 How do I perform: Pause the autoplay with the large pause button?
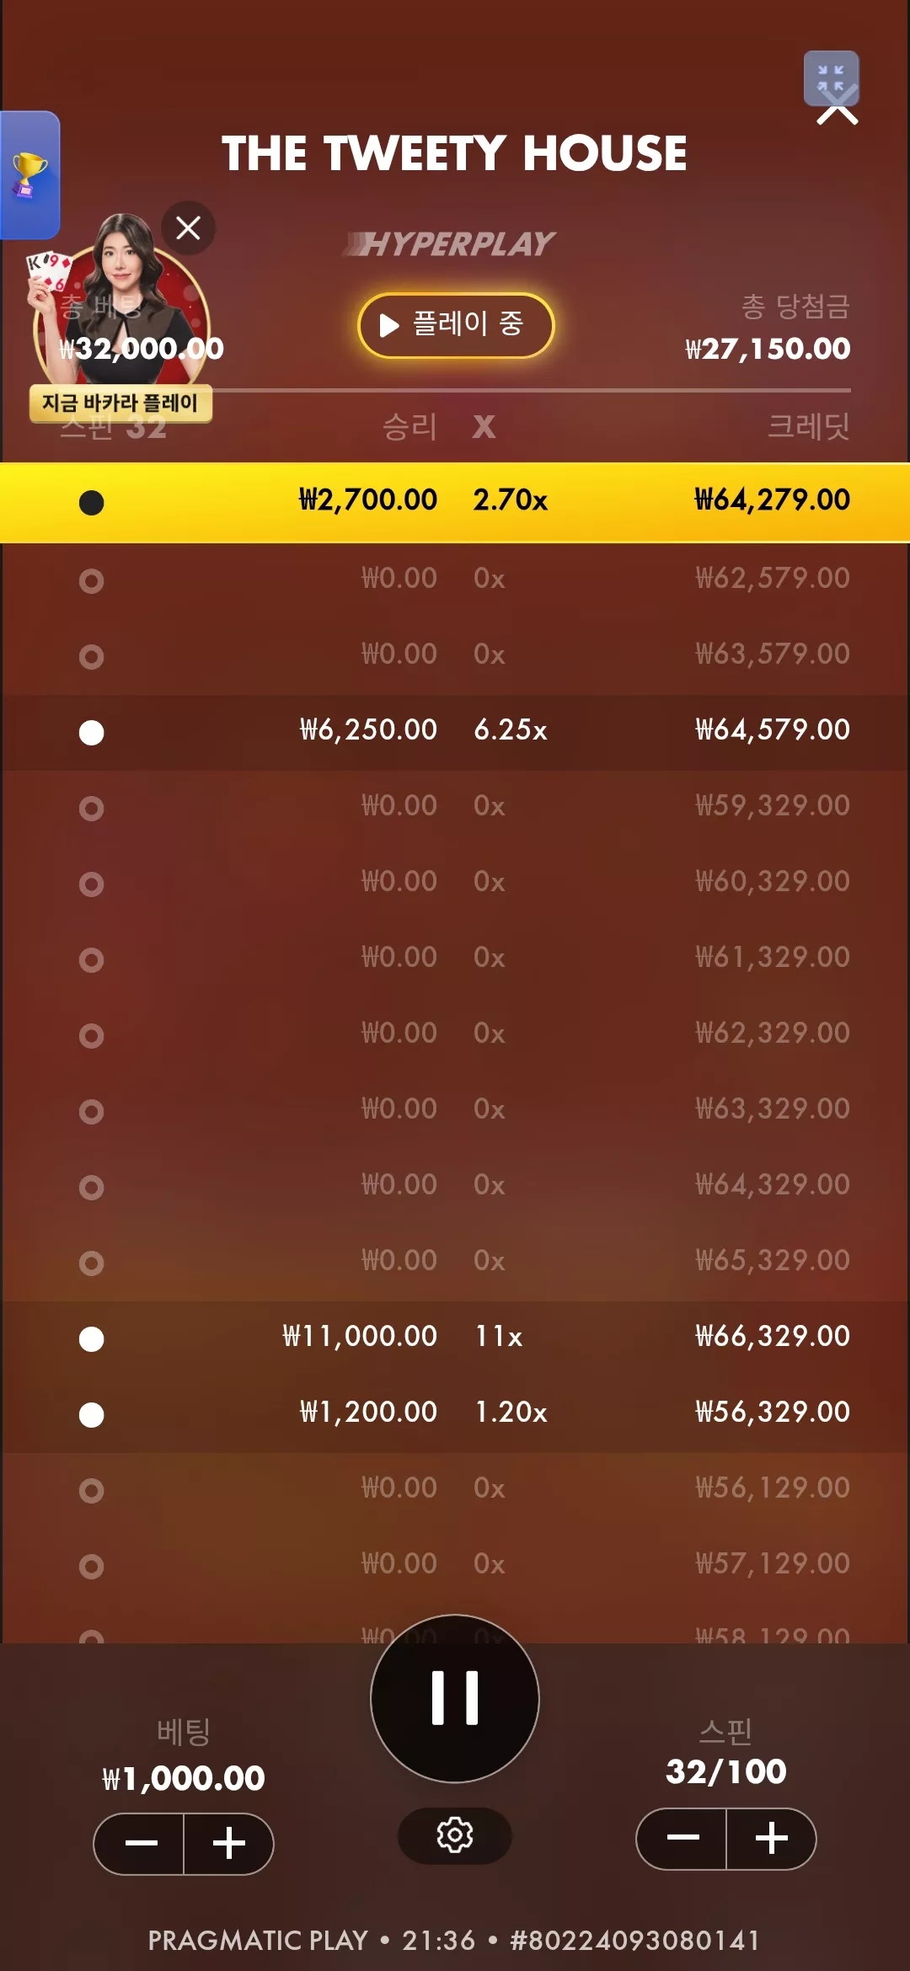coord(455,1698)
